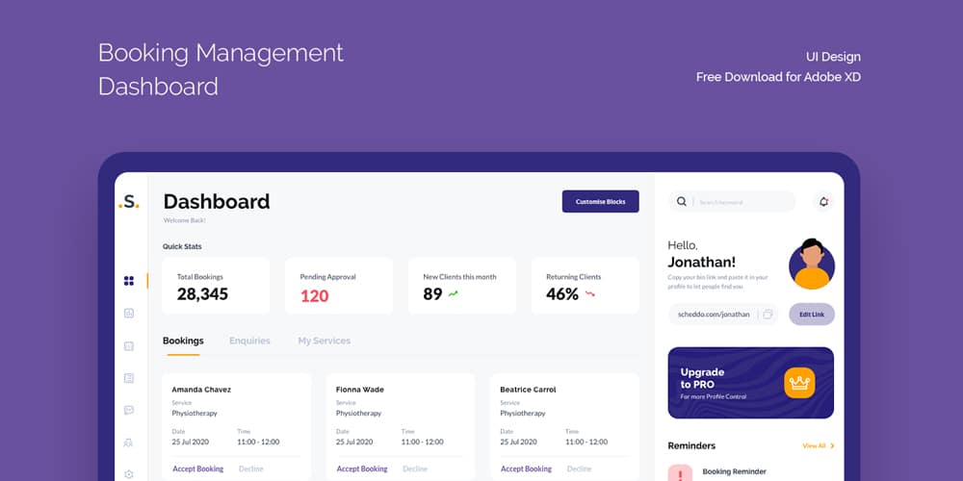Click the Returning Clients 46% card
Viewport: 963px width, 481px height.
pos(586,286)
